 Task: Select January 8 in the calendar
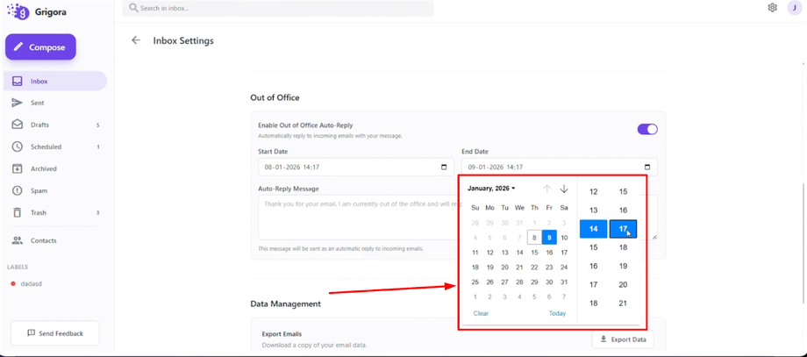tap(535, 238)
